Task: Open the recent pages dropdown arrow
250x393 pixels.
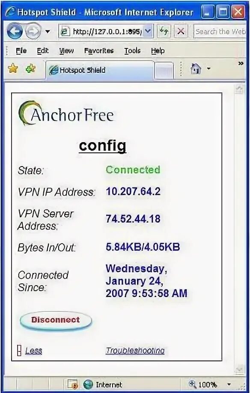Action: pyautogui.click(x=48, y=32)
